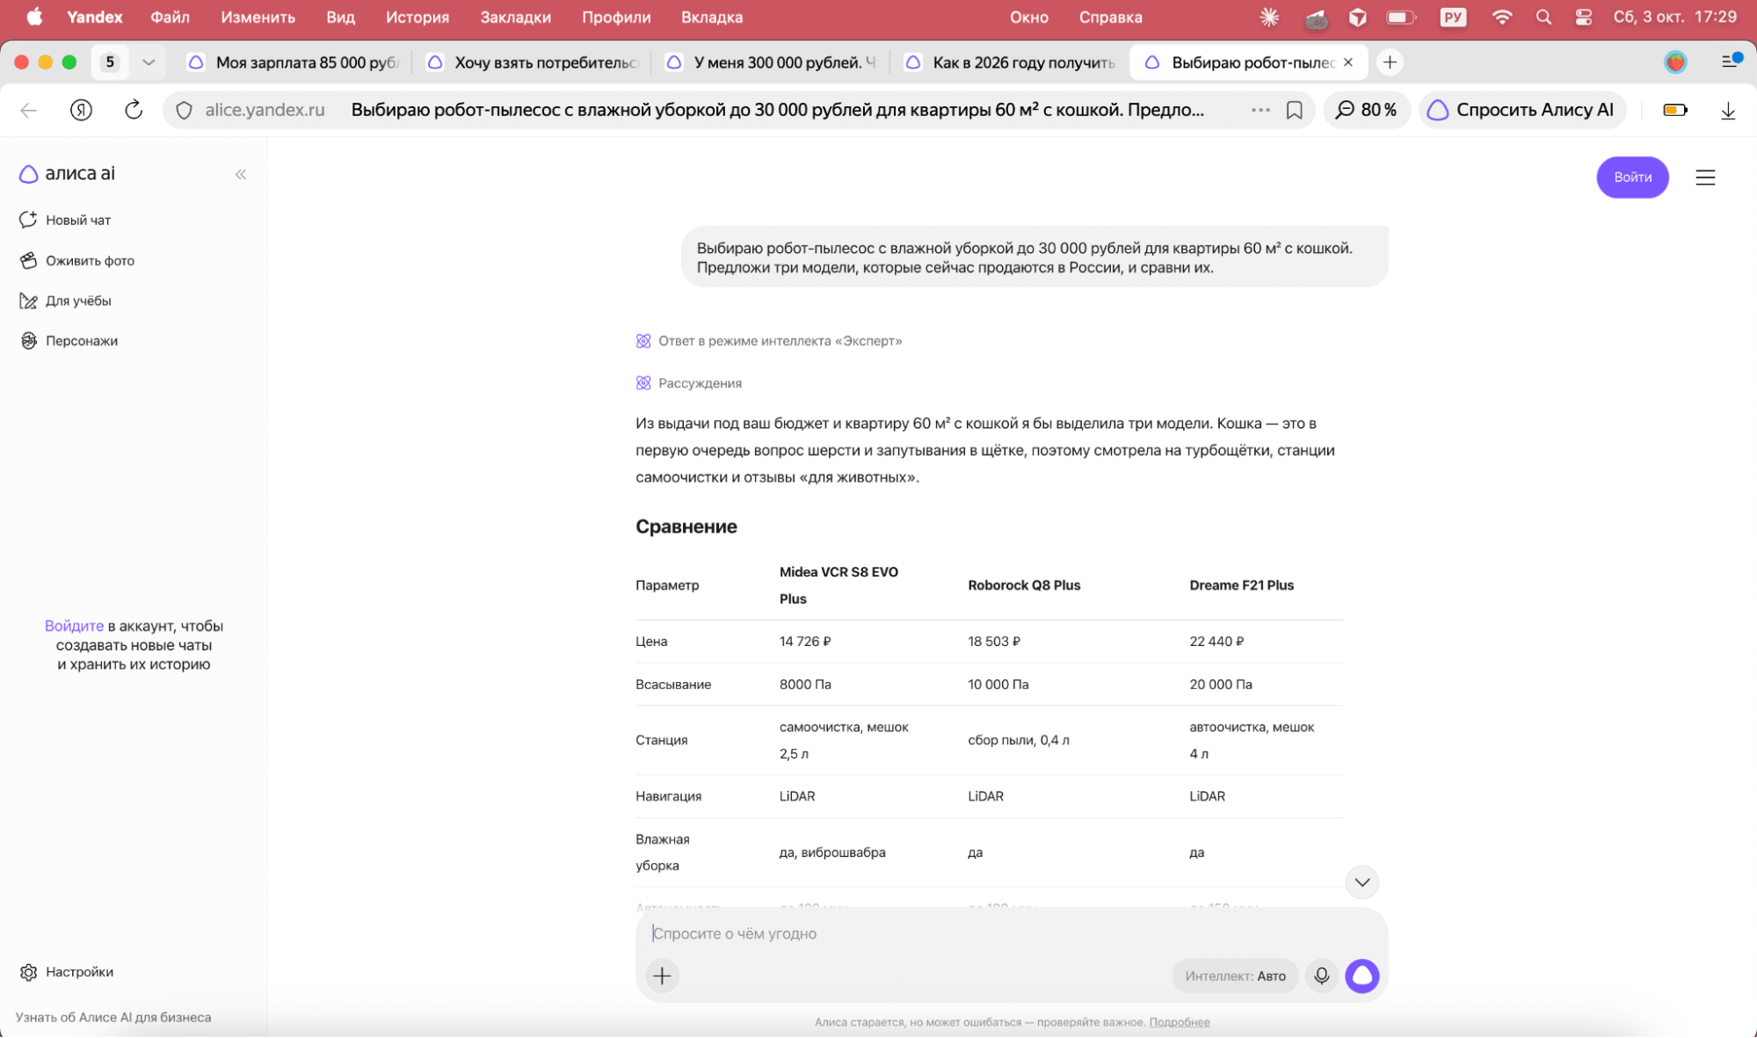The image size is (1757, 1038).
Task: Click the alice.yandex.ru address field
Action: point(265,110)
